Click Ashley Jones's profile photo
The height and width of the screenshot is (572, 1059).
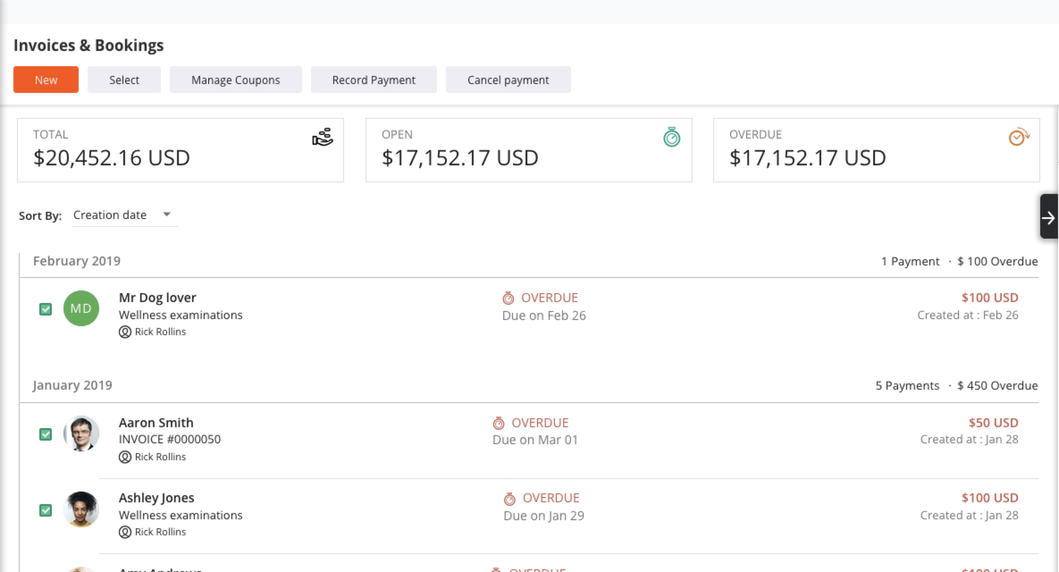coord(81,509)
